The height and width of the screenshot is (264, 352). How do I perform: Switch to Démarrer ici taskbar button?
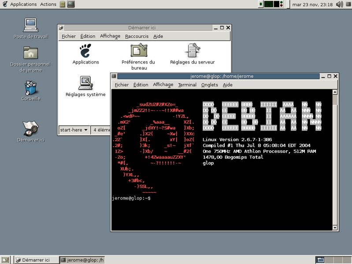[36, 260]
